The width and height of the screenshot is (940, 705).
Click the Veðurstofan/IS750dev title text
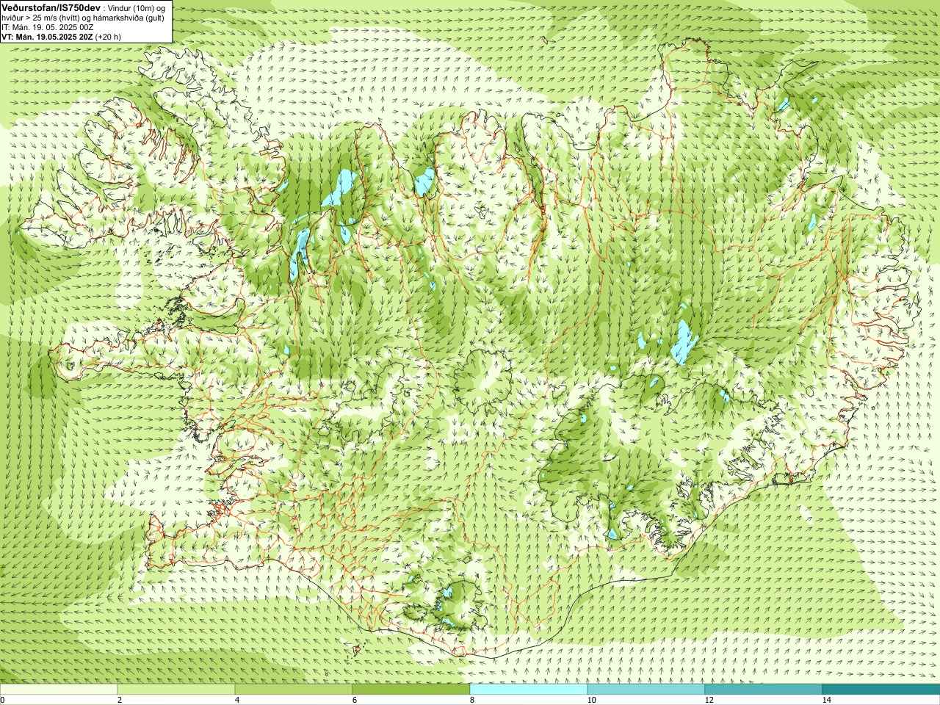click(50, 7)
